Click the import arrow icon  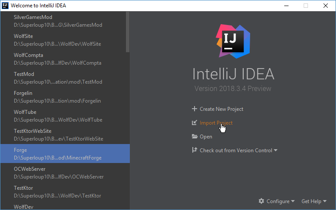[x=195, y=123]
